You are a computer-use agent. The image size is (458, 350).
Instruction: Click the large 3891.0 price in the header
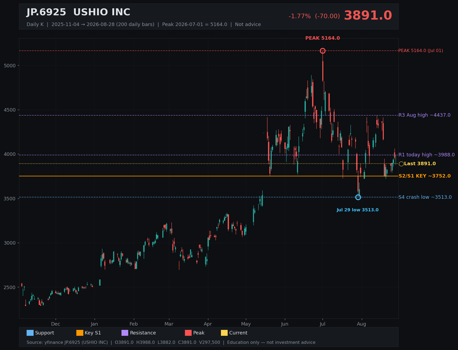368,16
